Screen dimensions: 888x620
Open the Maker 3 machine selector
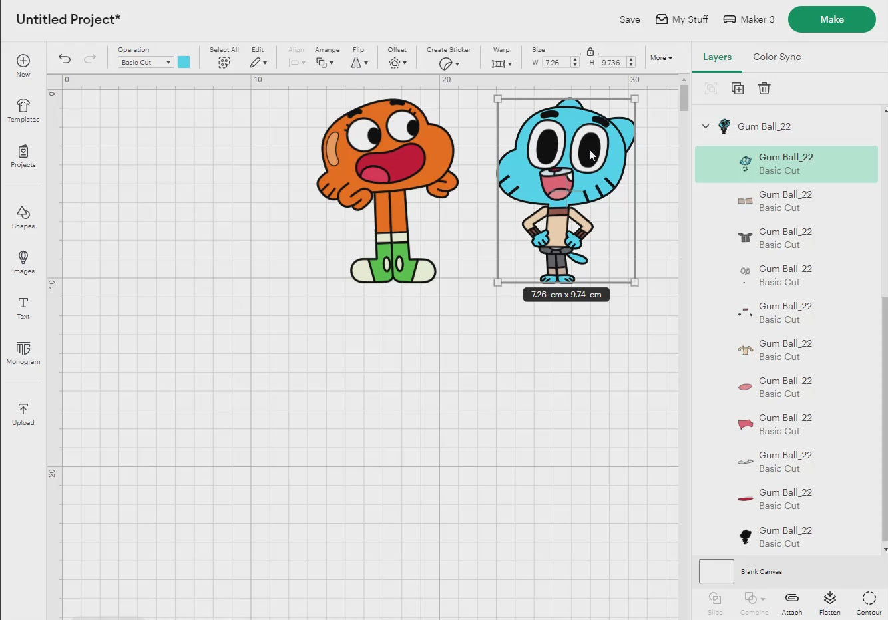(x=749, y=19)
